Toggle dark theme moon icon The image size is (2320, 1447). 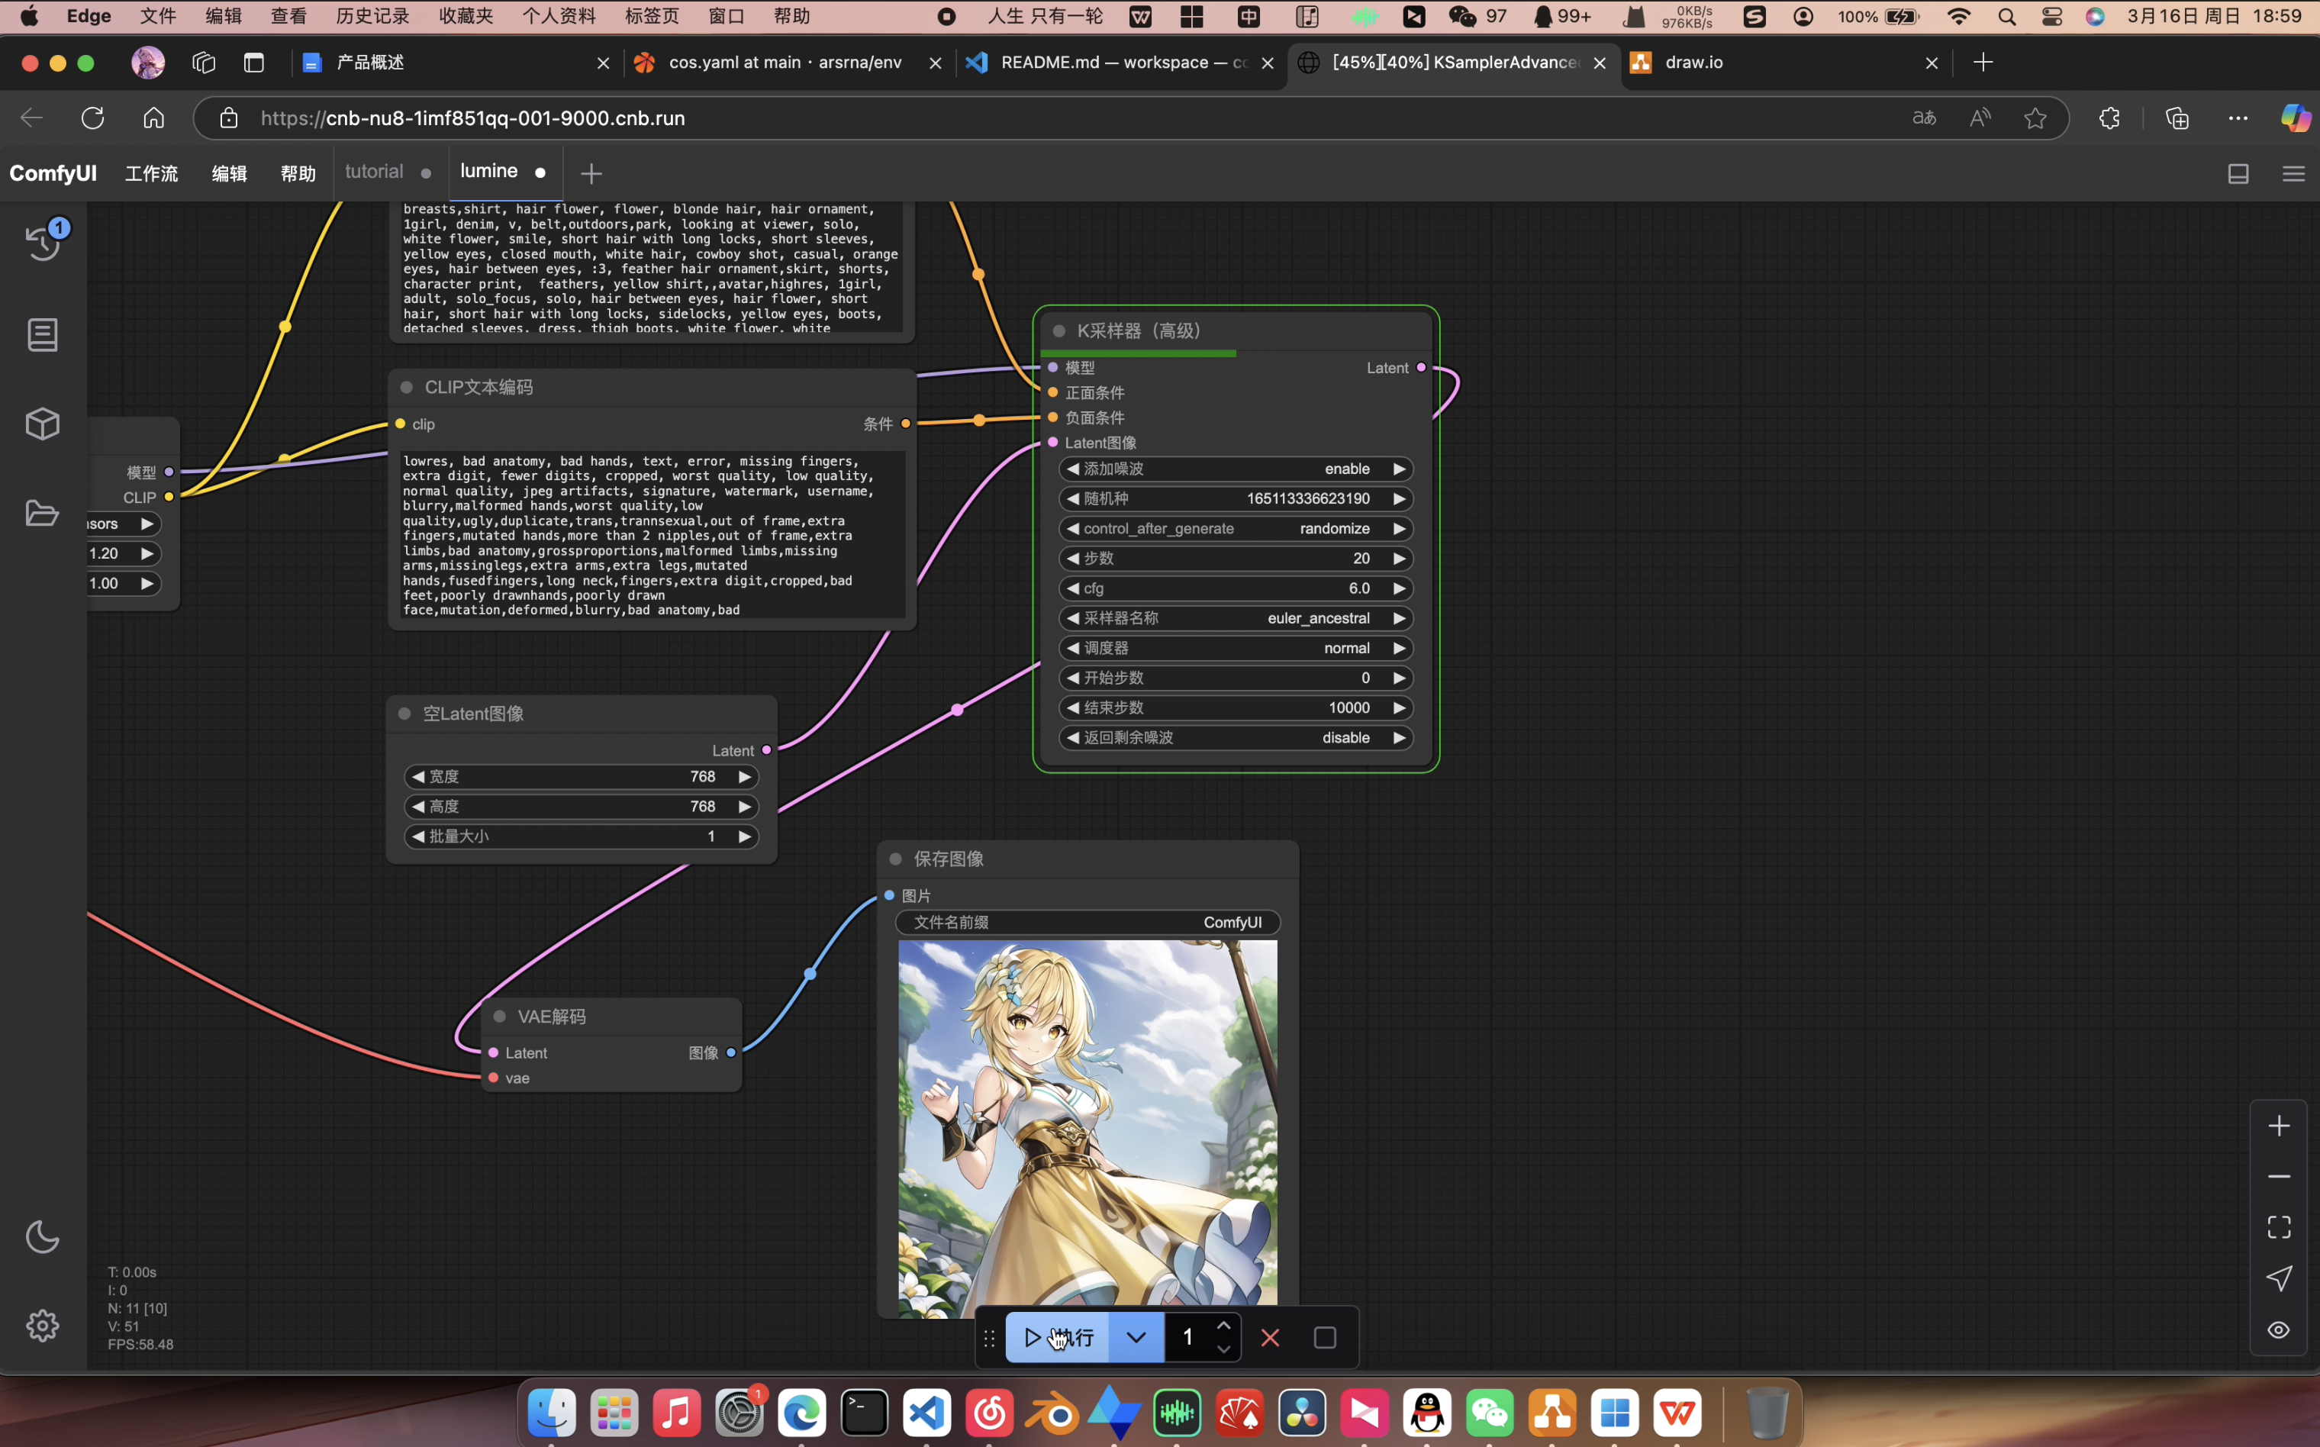(42, 1236)
